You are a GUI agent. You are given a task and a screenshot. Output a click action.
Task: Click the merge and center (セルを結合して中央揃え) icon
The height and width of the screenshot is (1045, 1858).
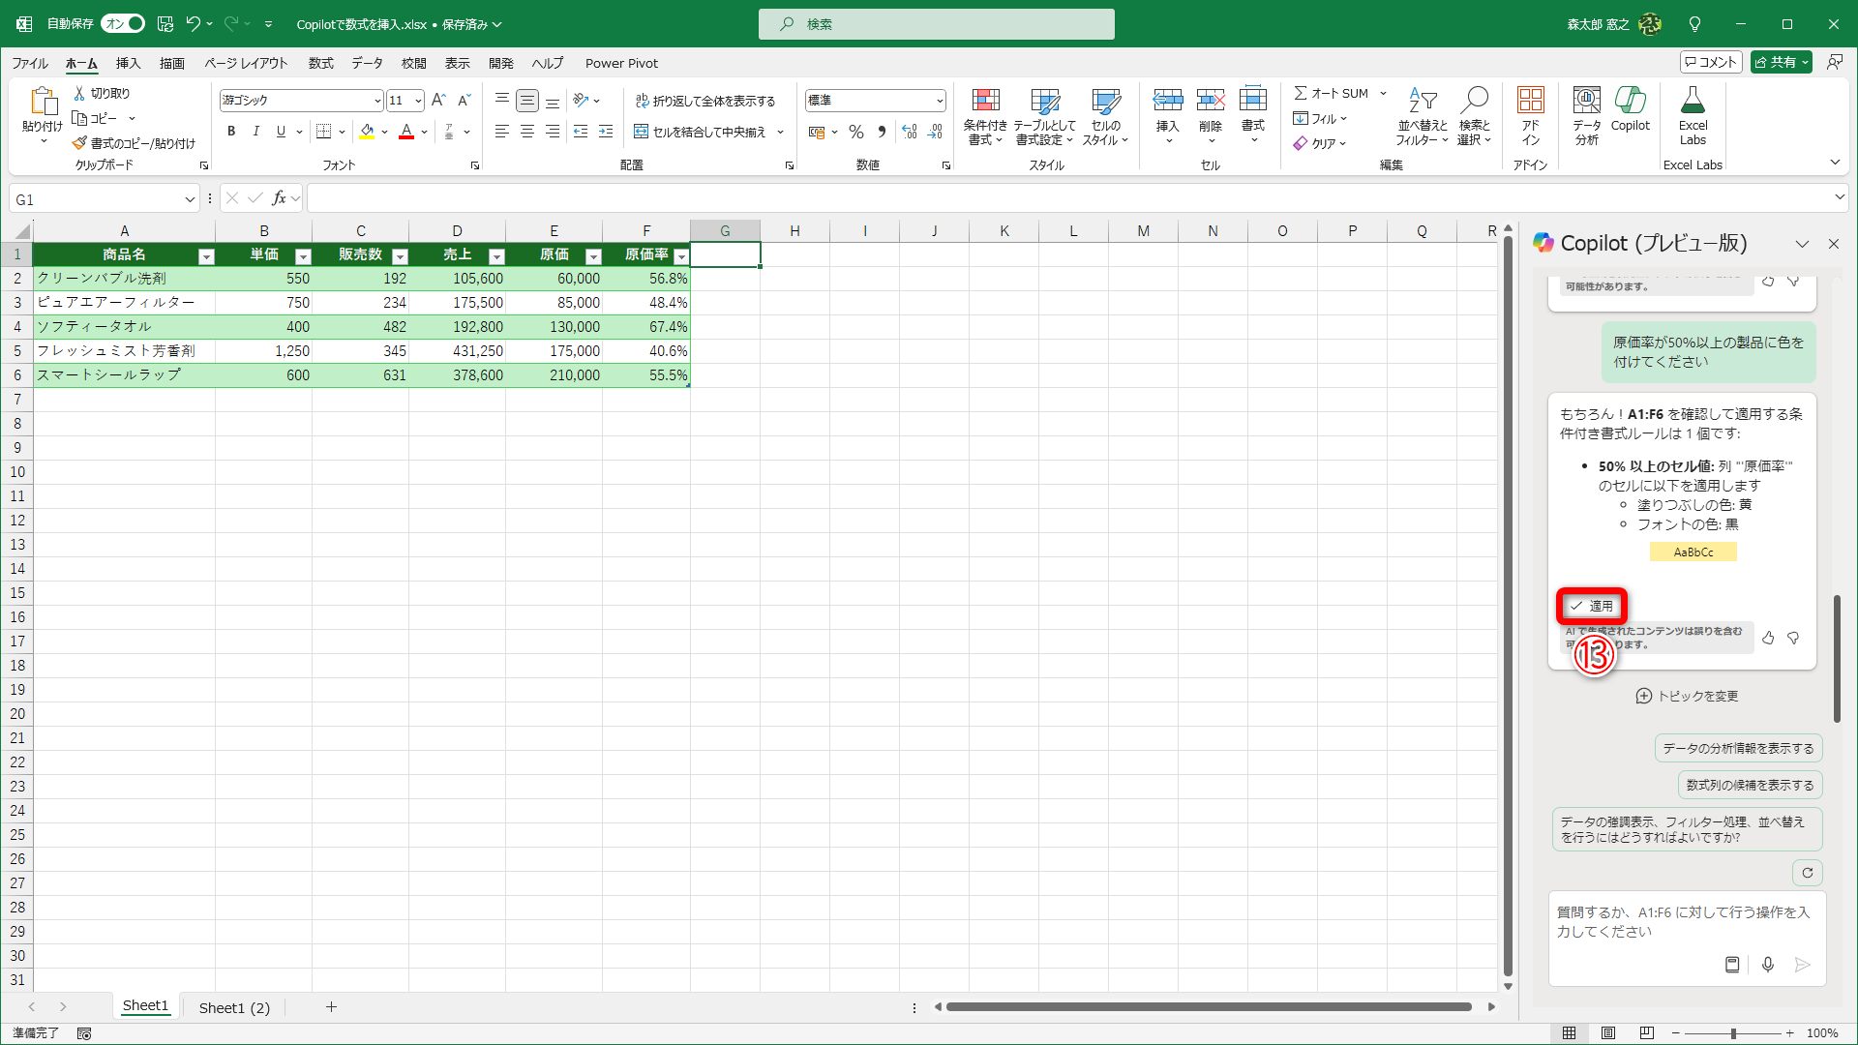[641, 132]
